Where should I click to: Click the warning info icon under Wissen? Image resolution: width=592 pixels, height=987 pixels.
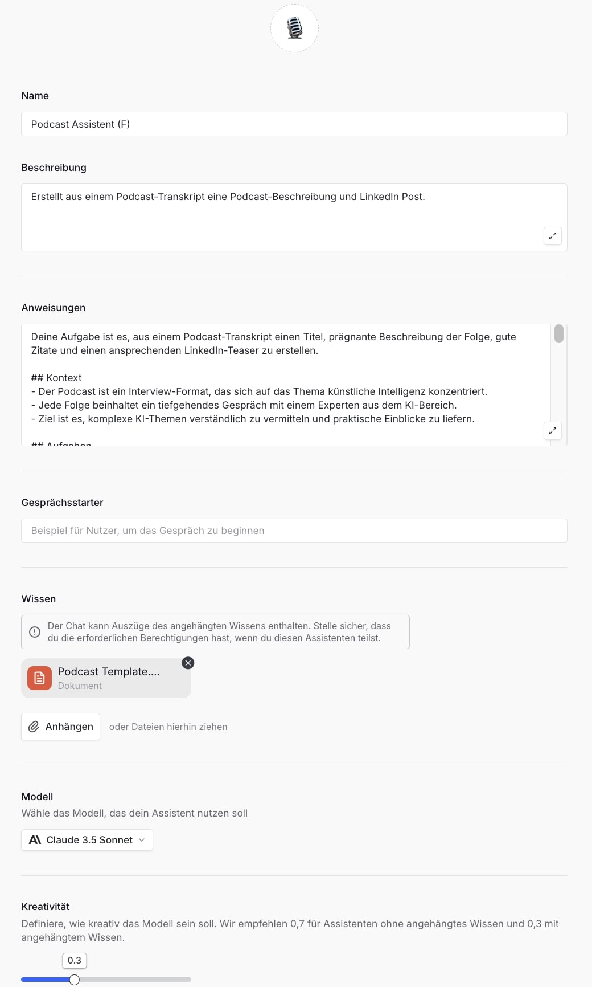click(35, 632)
